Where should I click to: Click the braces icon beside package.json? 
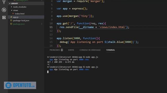click(x=11, y=24)
